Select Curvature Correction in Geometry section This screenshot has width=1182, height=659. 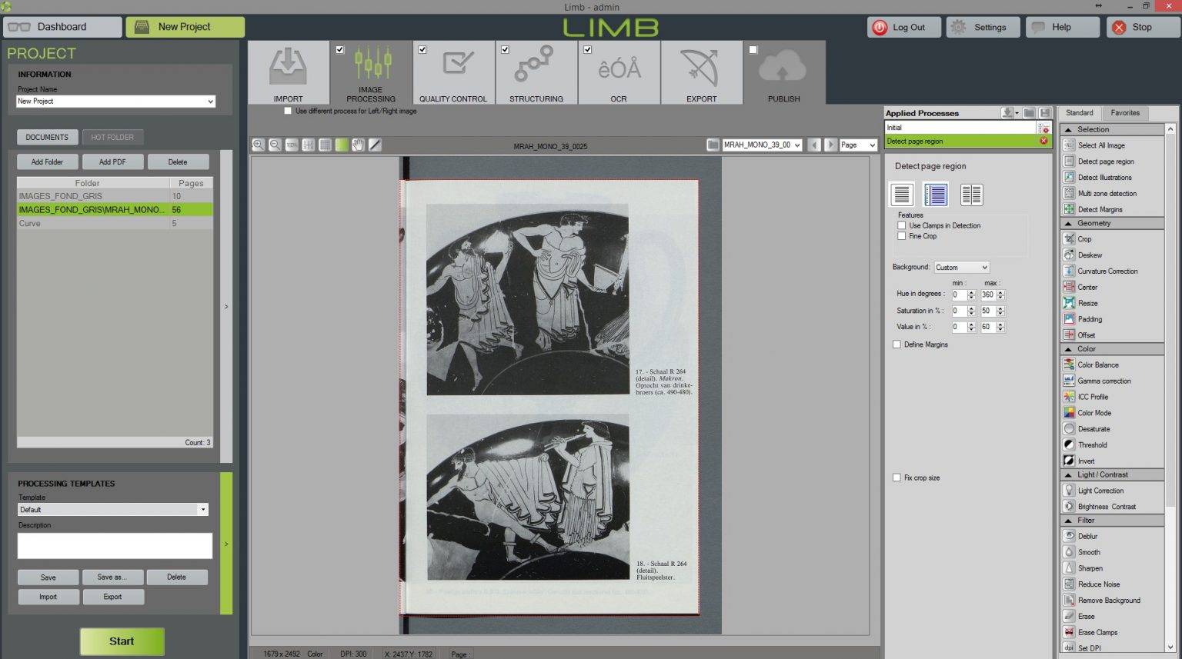coord(1107,271)
